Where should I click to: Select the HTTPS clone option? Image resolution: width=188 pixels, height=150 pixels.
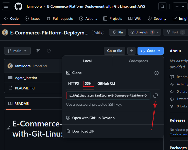tap(74, 83)
